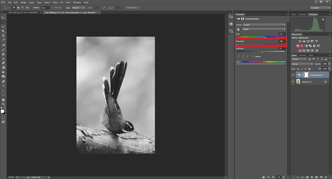Screen dimensions: 332x179
Task: Toggle lock position icon
Action: point(305,69)
